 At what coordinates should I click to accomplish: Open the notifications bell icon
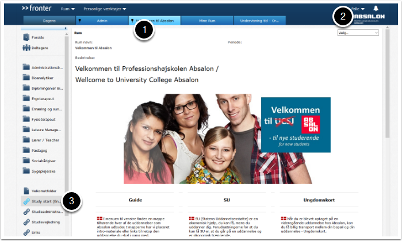click(x=376, y=9)
